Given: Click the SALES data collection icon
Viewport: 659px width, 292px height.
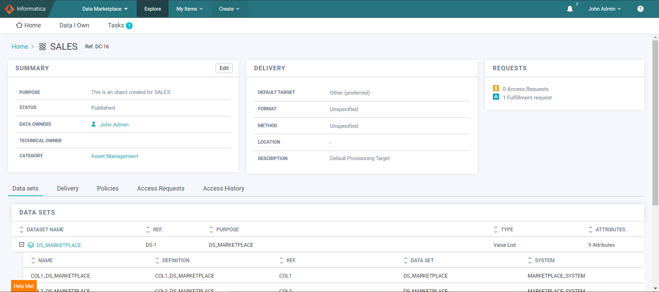Looking at the screenshot, I should (43, 47).
